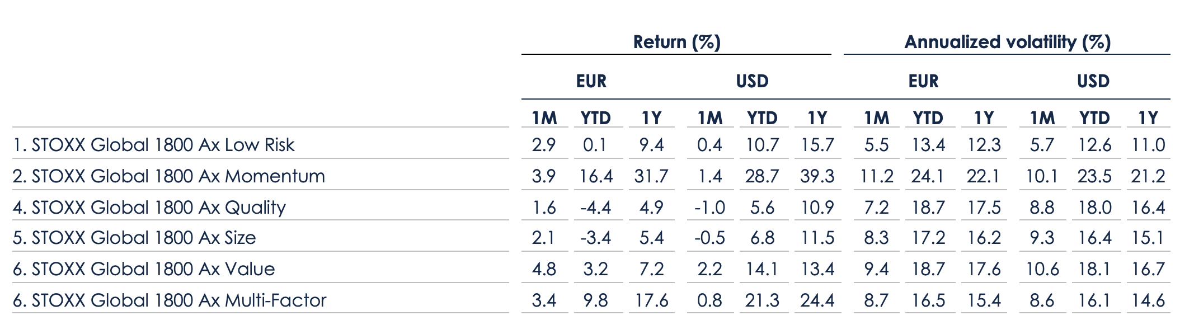Click Quality's -4.4 EUR YTD return cell
The height and width of the screenshot is (320, 1194).
pos(595,208)
